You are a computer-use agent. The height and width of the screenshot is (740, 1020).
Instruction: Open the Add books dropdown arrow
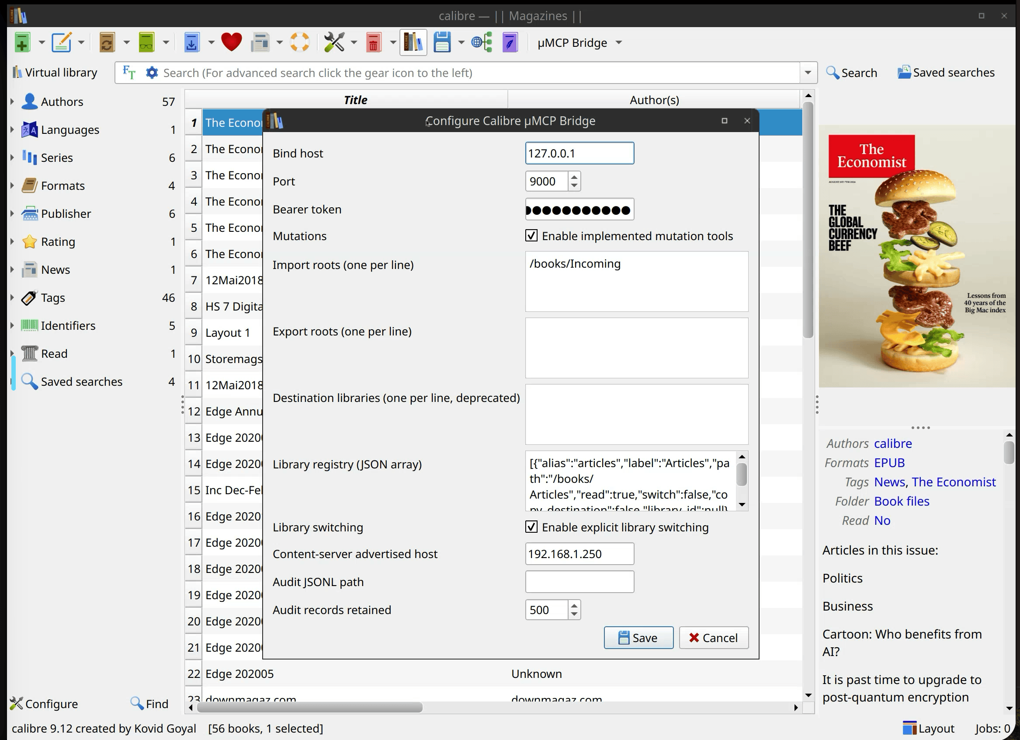pos(42,43)
